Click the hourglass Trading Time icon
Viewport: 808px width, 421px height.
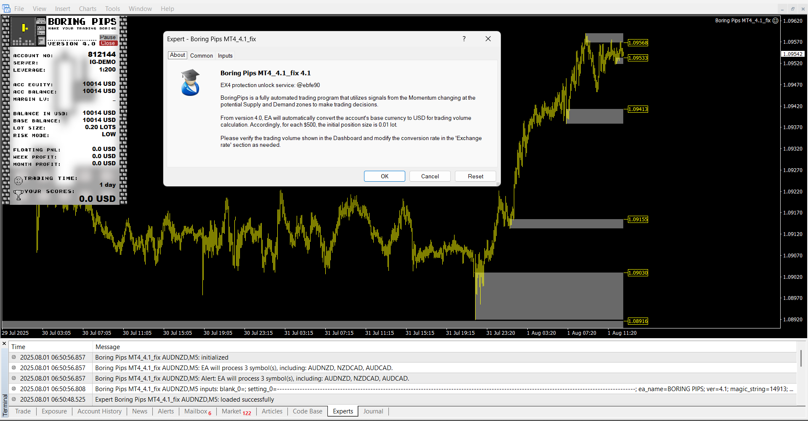coord(18,181)
